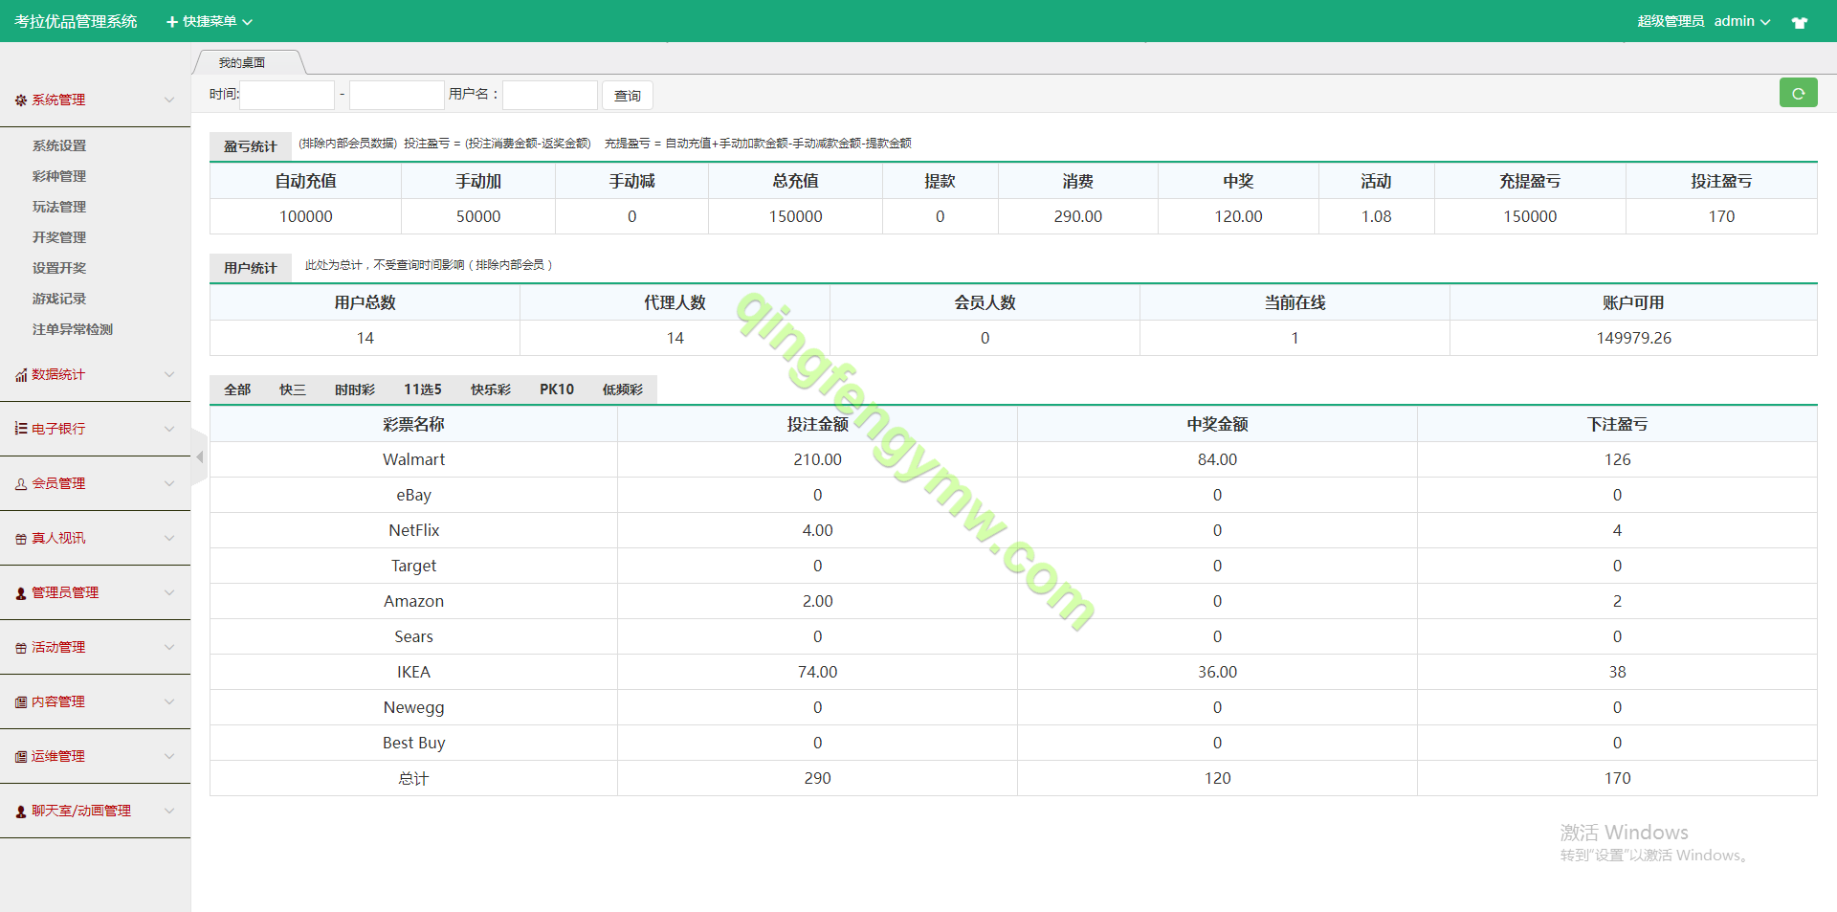Click the 查询 search button

coord(627,96)
